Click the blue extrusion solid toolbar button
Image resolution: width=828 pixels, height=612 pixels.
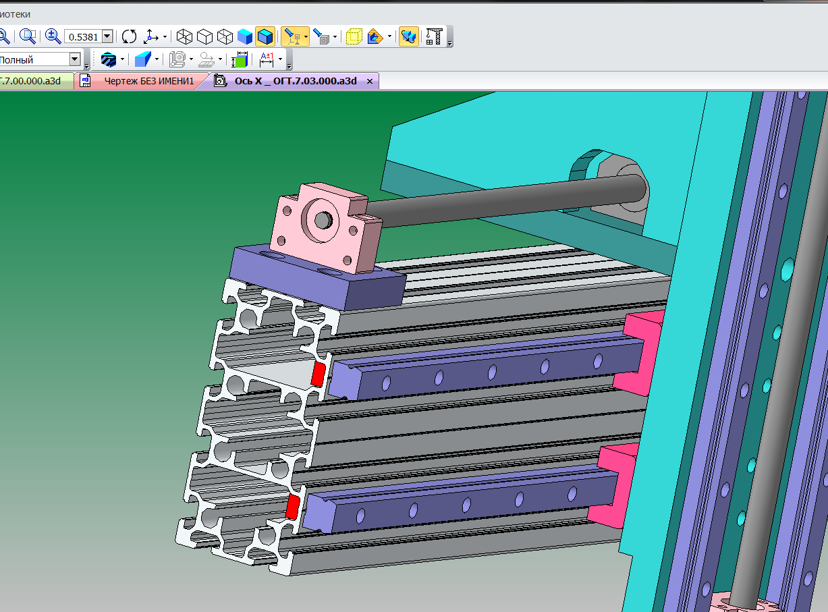click(x=142, y=59)
